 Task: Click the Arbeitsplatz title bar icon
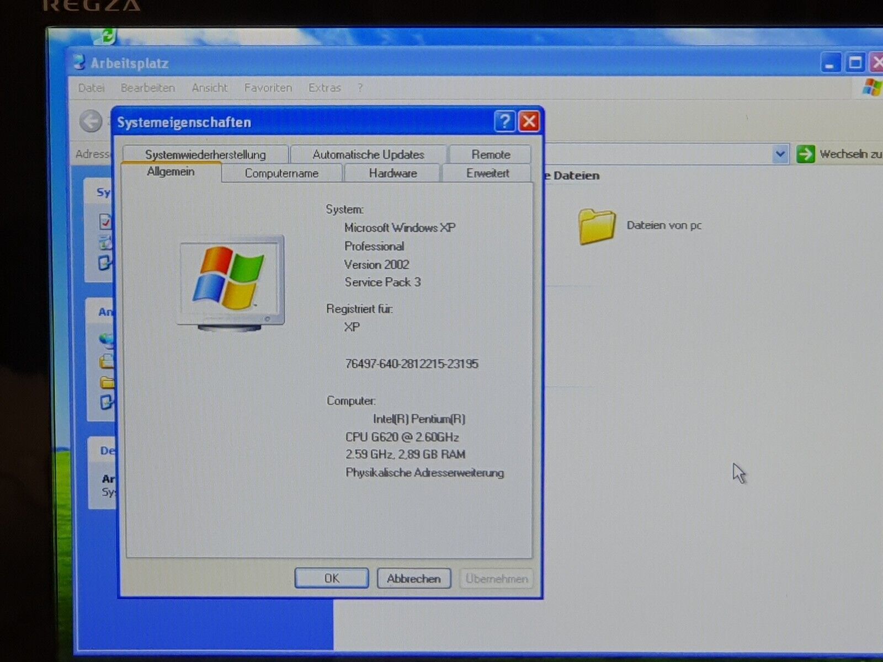click(79, 62)
